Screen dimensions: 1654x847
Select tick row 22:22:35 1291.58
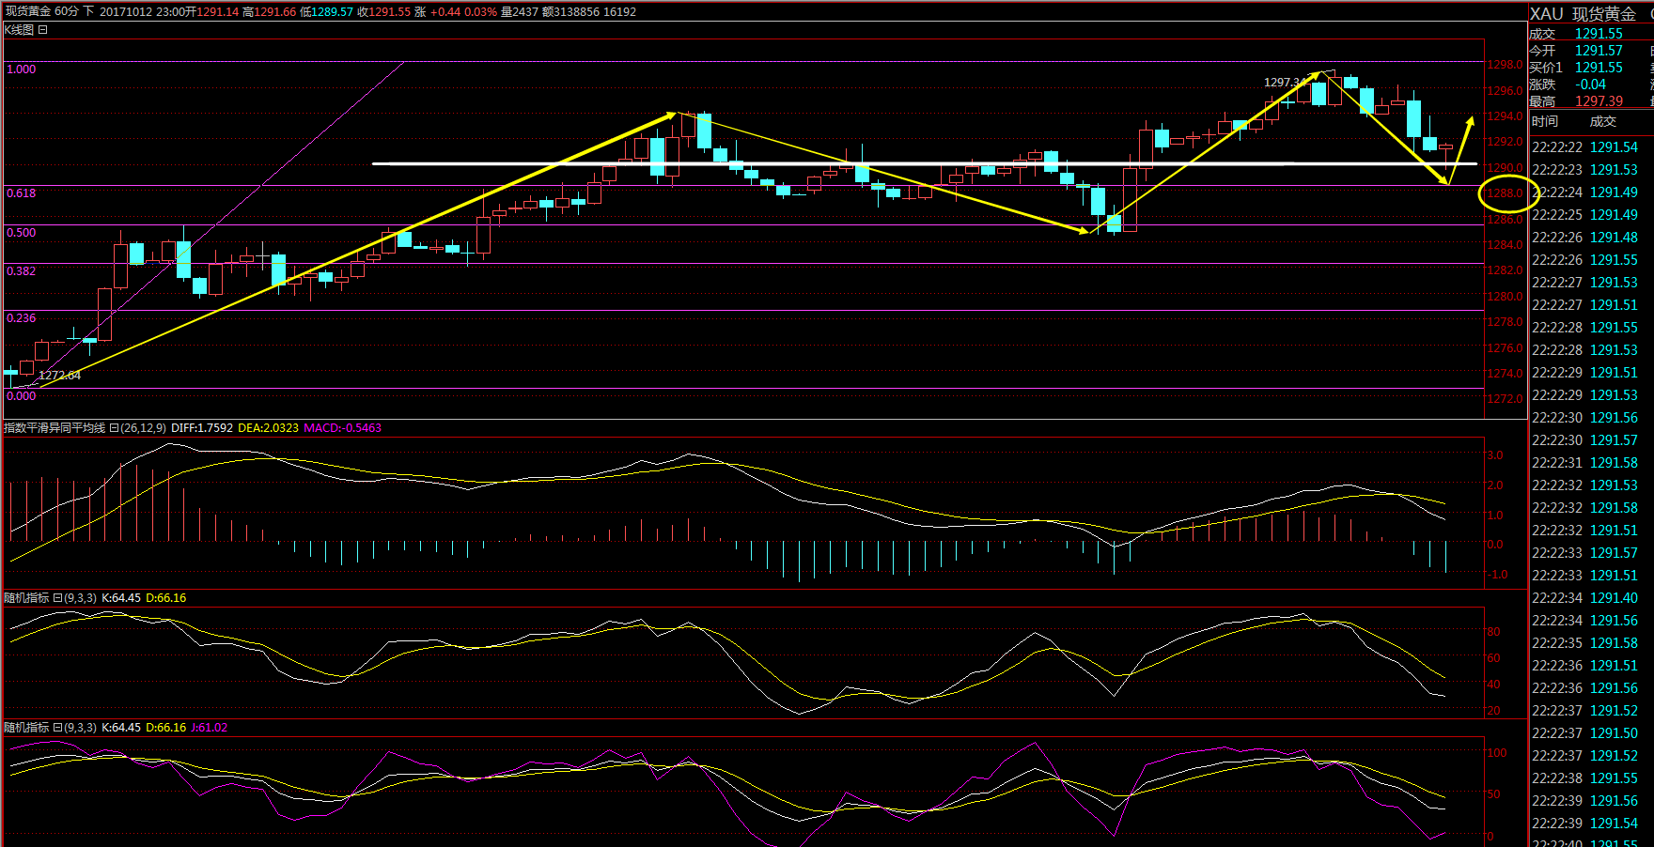pos(1584,643)
